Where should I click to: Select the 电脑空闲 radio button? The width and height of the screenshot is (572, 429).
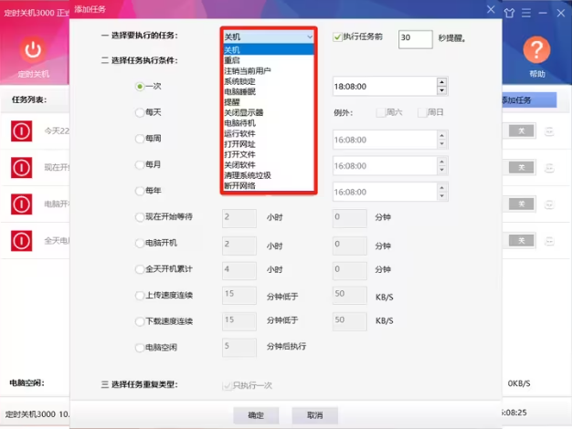pos(140,348)
